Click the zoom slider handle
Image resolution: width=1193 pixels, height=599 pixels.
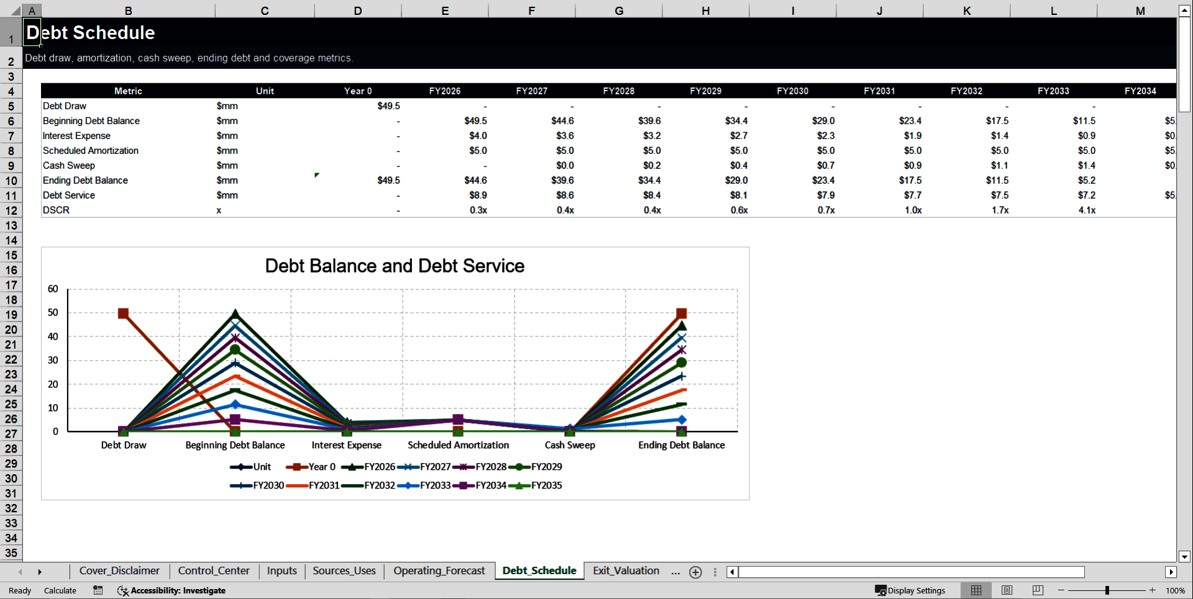[1107, 590]
